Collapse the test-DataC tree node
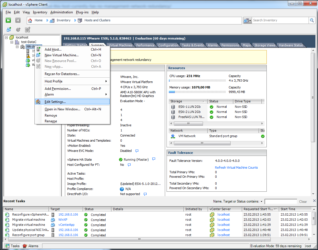This screenshot has height=250, width=318. (x=12, y=42)
